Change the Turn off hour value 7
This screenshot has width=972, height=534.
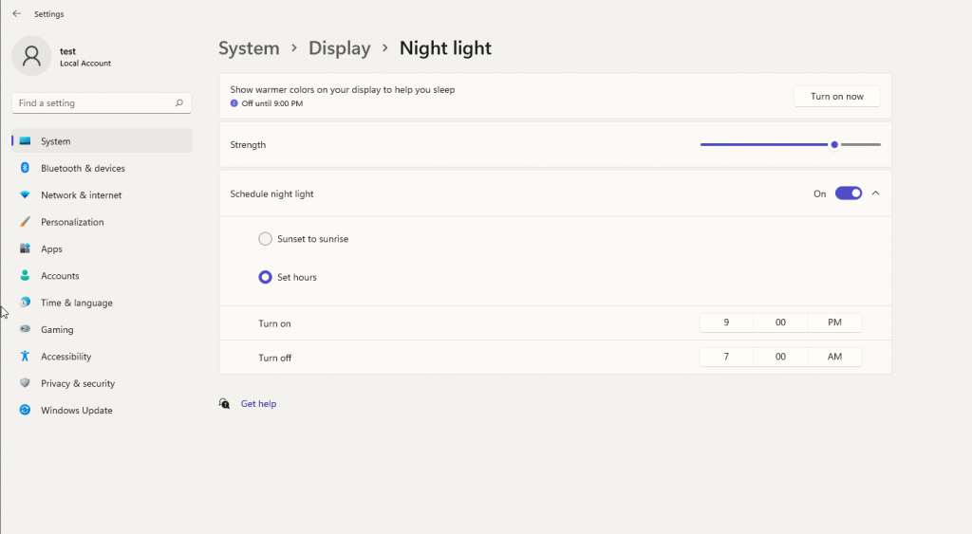coord(726,357)
